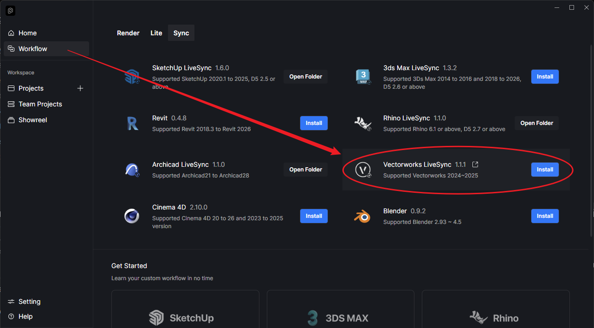Open the Rhino workflow card

(x=496, y=309)
